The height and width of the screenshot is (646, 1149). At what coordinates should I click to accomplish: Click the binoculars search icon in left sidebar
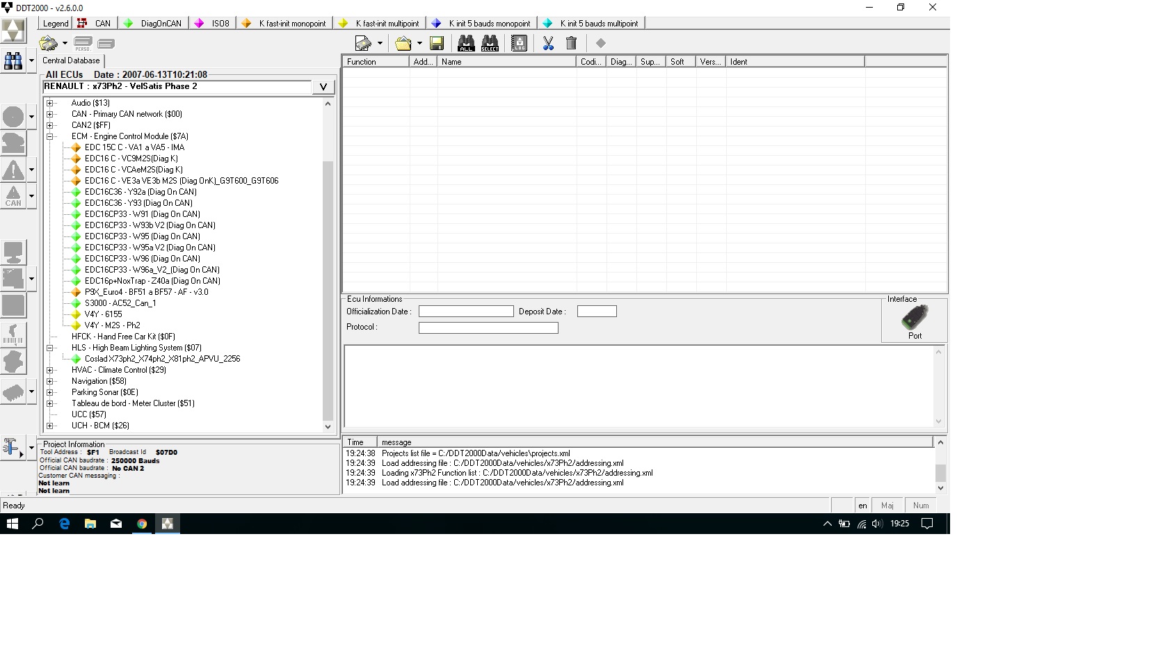pyautogui.click(x=13, y=61)
